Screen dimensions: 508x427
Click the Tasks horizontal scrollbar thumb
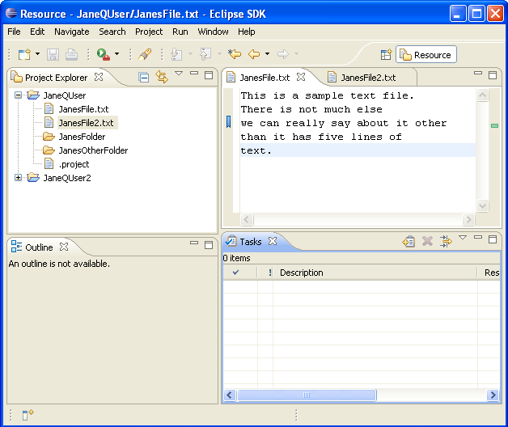click(307, 395)
